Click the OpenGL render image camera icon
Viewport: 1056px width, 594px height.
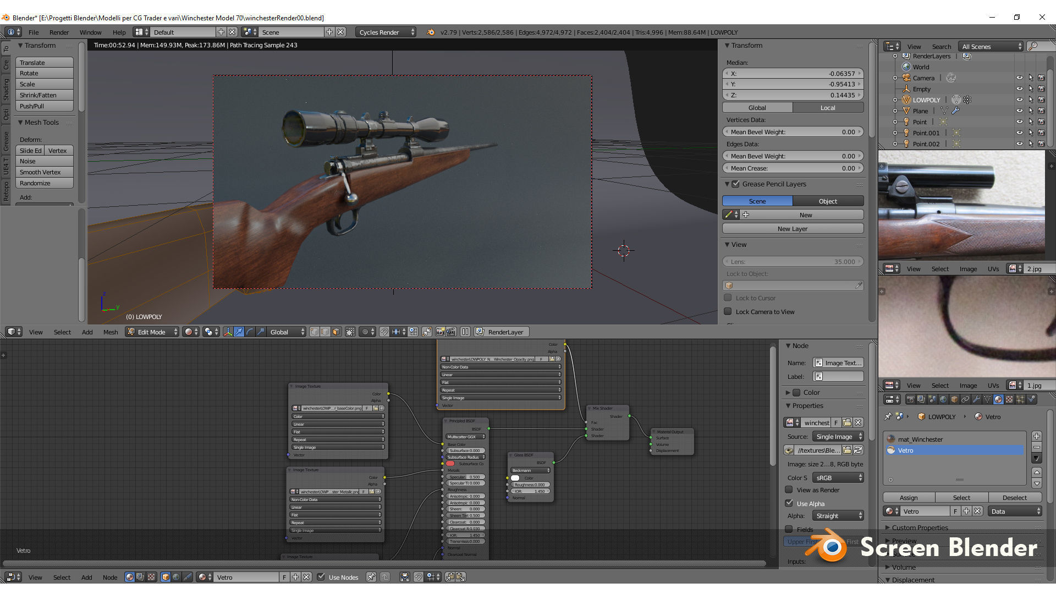[x=440, y=332]
